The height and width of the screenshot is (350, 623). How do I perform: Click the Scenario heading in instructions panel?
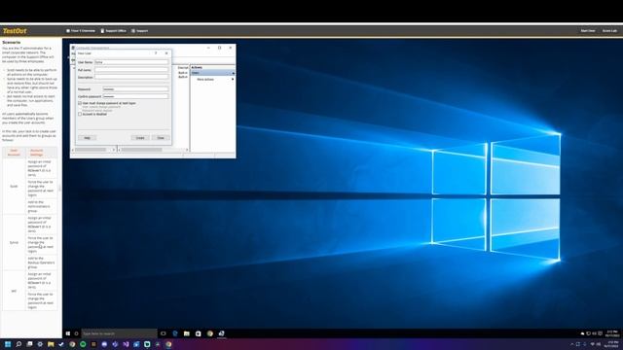pos(11,42)
